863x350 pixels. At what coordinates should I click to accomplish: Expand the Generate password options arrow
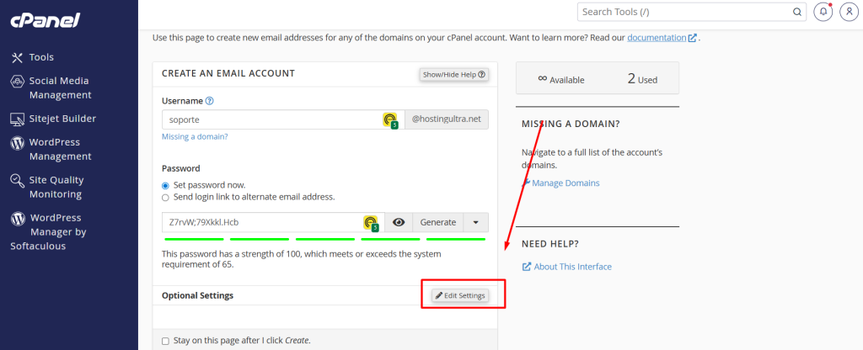point(475,223)
